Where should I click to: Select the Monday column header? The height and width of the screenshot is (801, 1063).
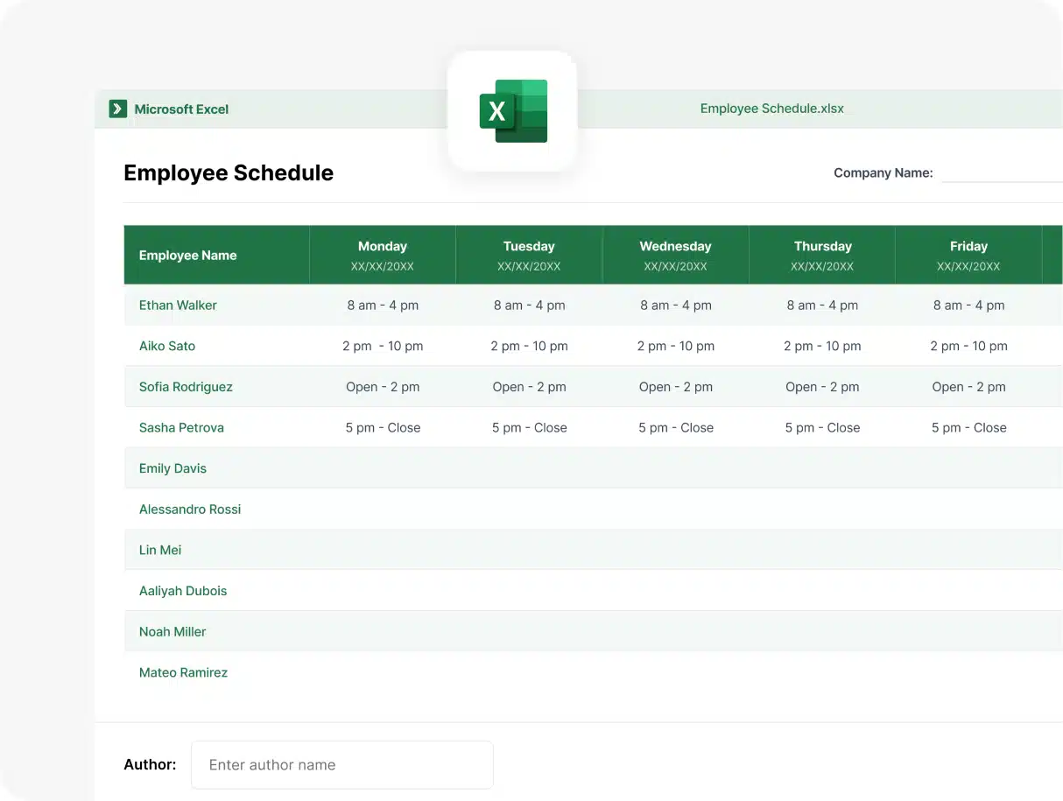click(383, 255)
